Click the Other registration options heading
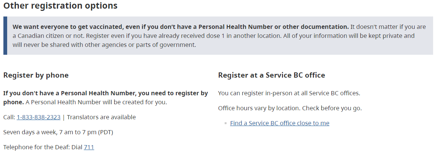438x153 pixels. [60, 6]
